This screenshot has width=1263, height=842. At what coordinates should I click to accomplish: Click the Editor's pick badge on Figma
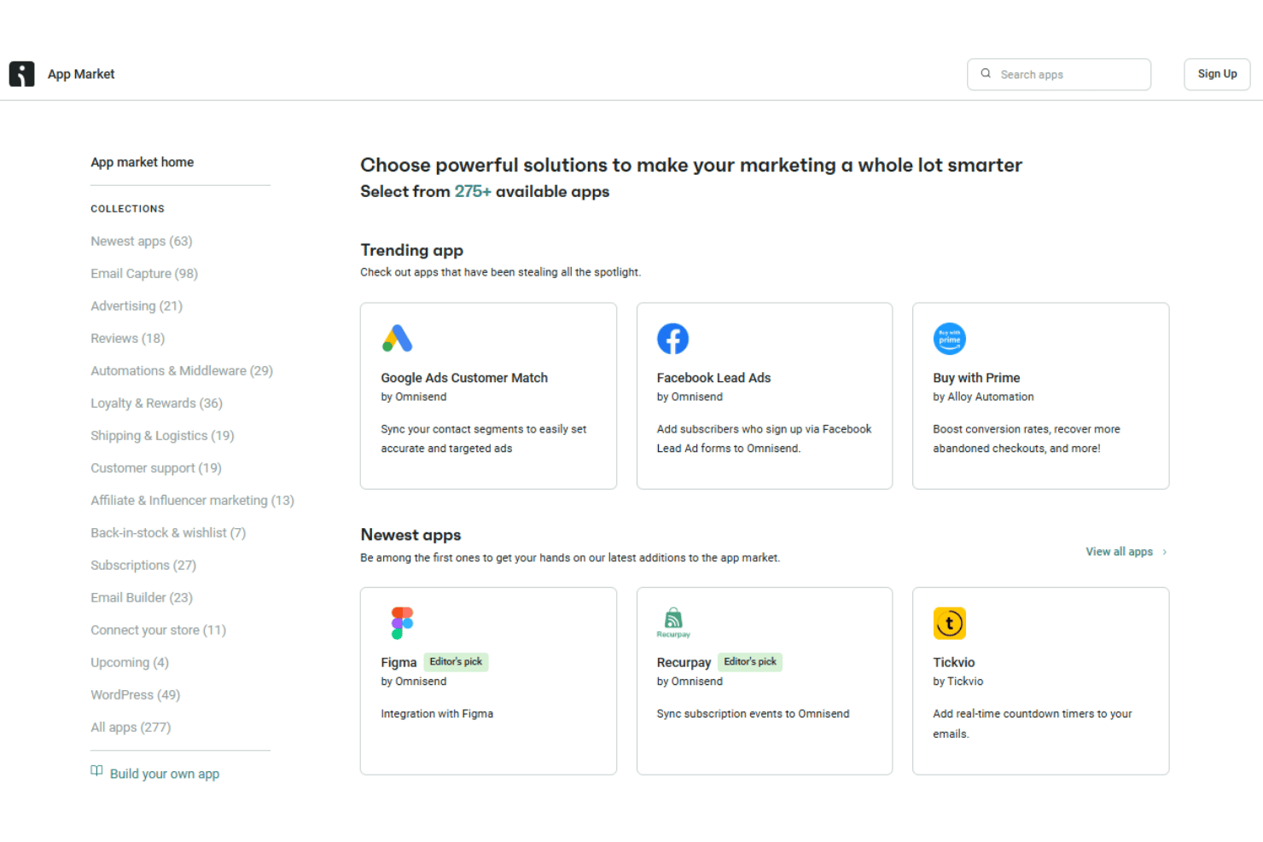pyautogui.click(x=456, y=662)
